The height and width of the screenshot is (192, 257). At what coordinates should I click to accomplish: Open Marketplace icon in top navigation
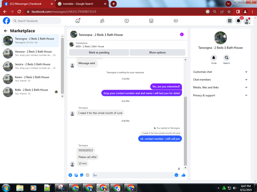click(x=151, y=21)
